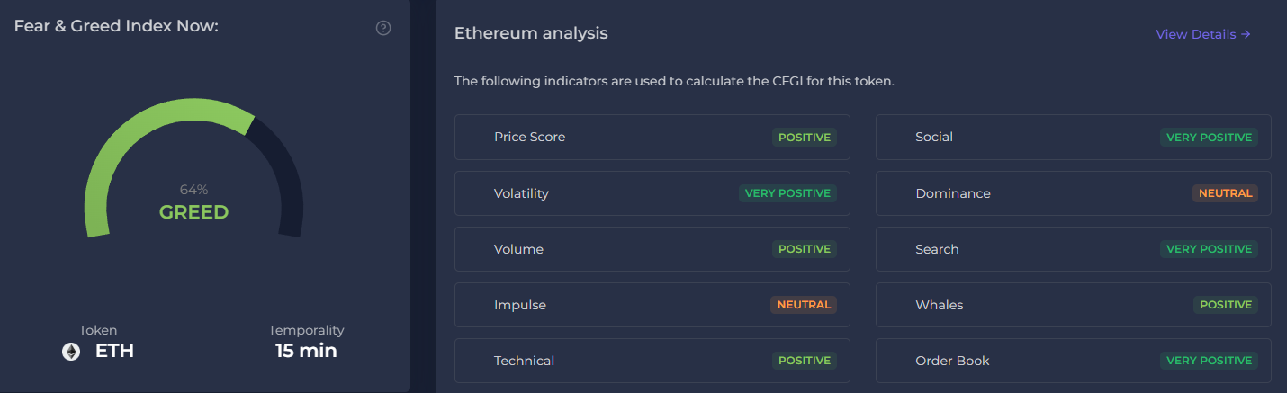Click the NEUTRAL badge next to Impulse
1287x393 pixels.
(x=804, y=305)
